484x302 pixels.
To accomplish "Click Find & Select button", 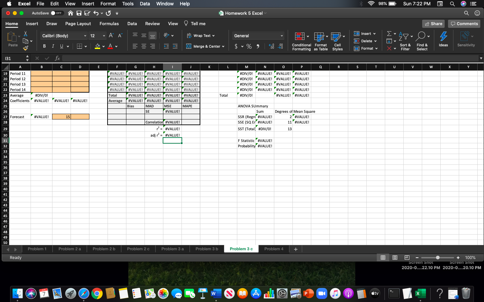I will tap(422, 41).
